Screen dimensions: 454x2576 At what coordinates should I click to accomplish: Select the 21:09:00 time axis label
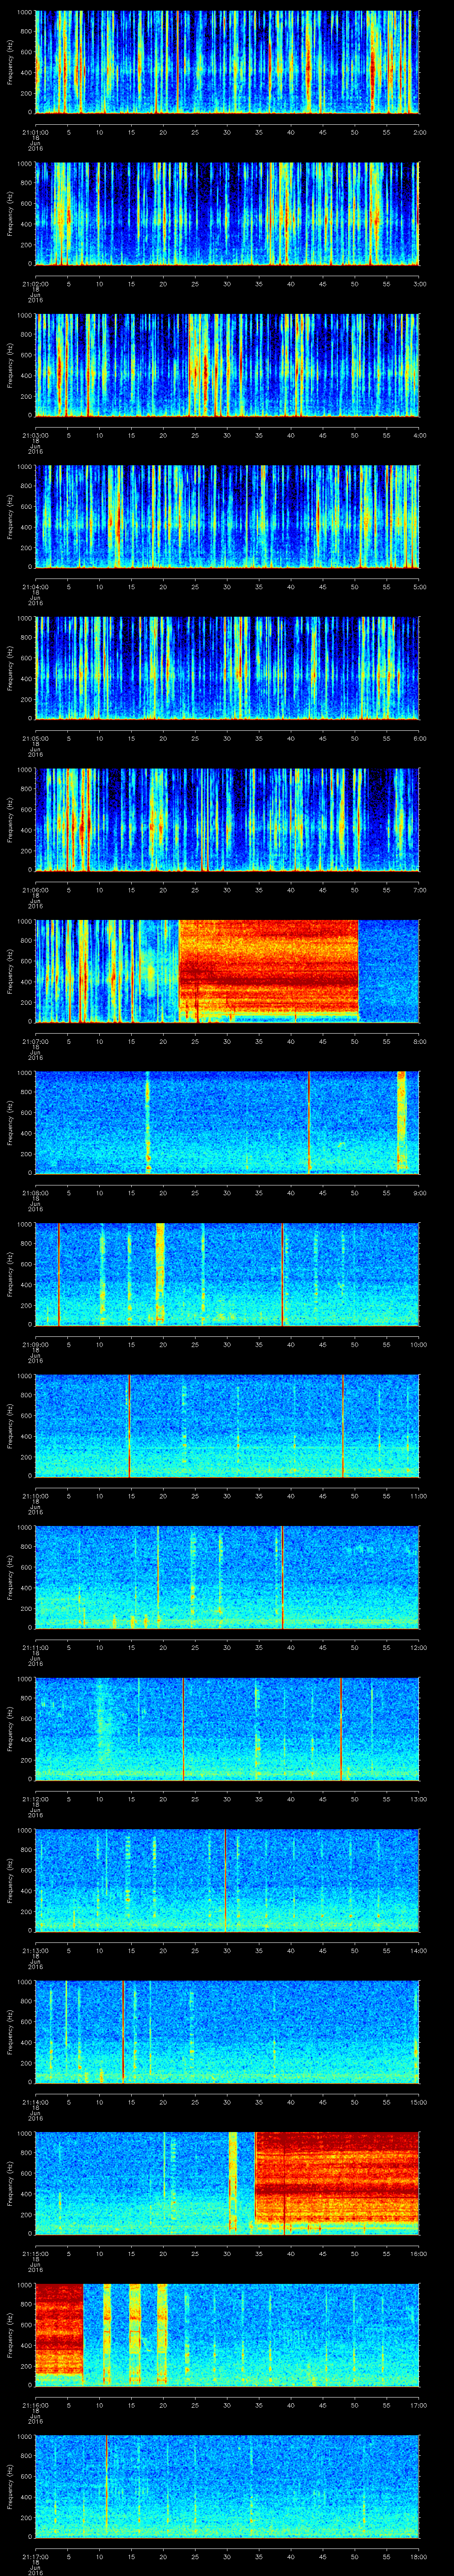coord(35,1344)
